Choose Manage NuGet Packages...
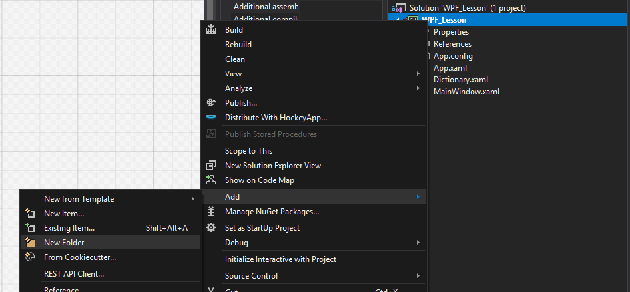Screen dimensions: 630x292 [x=314, y=211]
